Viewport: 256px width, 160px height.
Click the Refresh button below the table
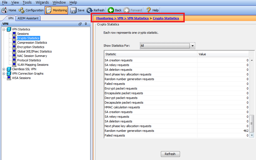(x=170, y=154)
